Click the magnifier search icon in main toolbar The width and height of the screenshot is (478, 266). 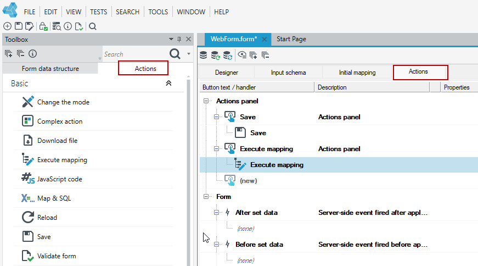tap(93, 26)
